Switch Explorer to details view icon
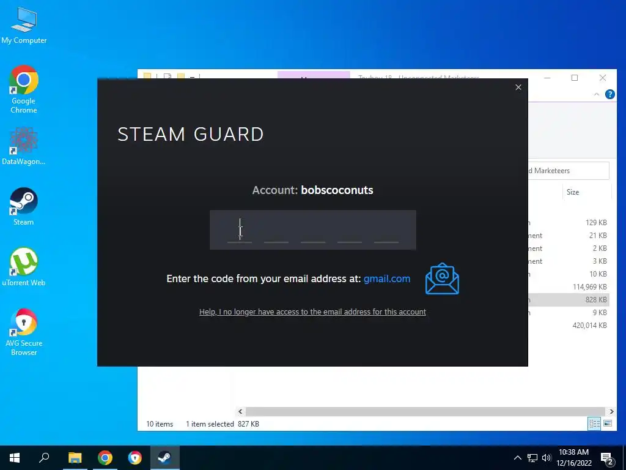Viewport: 626px width, 470px height. tap(594, 423)
